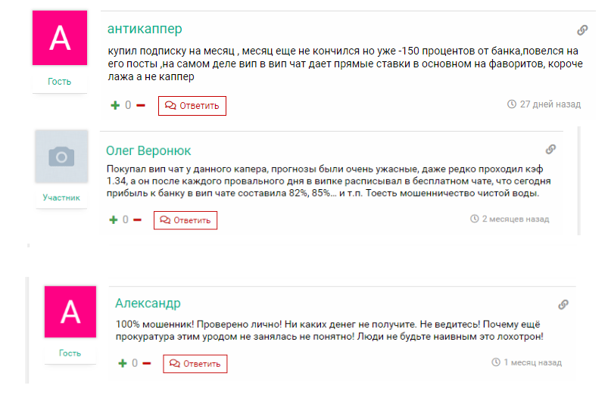Click link icon on Александр's comment

(563, 304)
